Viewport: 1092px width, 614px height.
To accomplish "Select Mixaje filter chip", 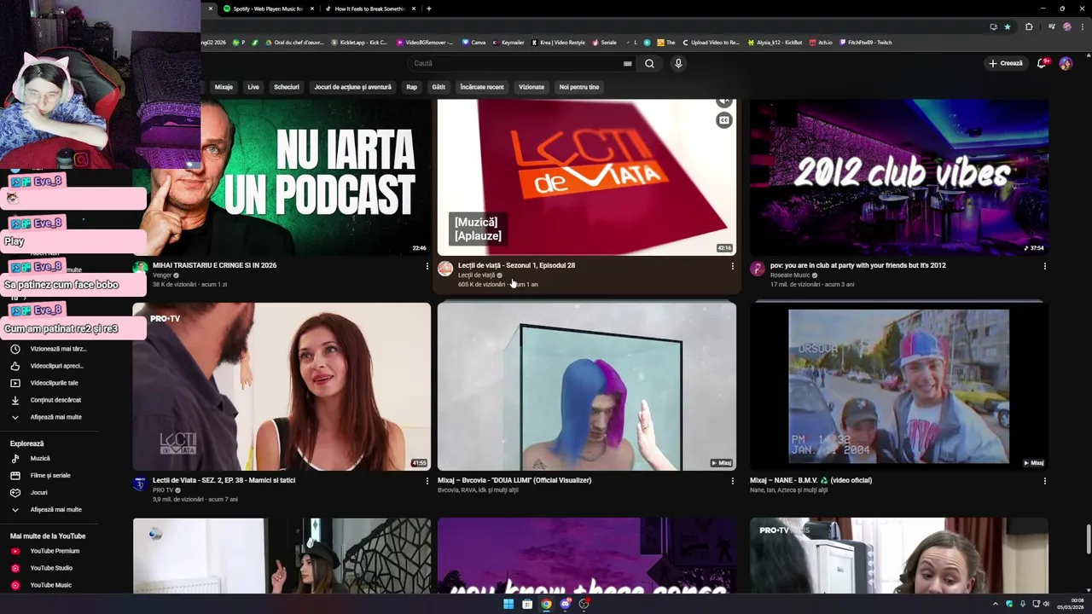I will tap(224, 87).
